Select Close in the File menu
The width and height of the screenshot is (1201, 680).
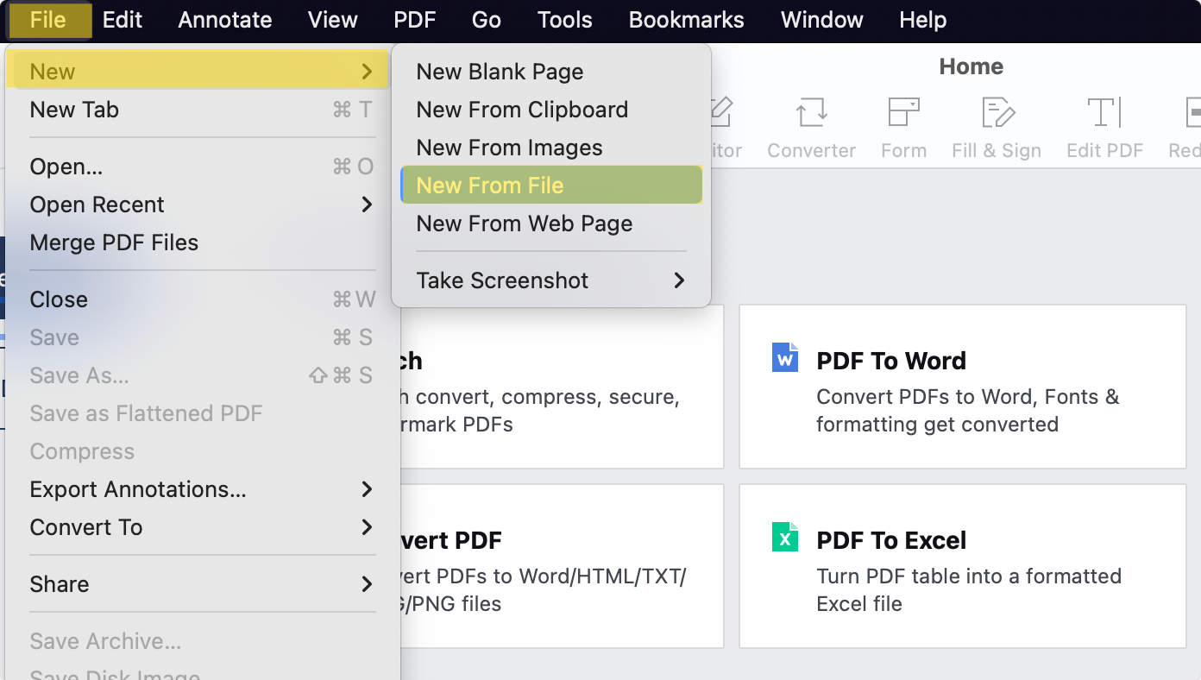pos(203,299)
